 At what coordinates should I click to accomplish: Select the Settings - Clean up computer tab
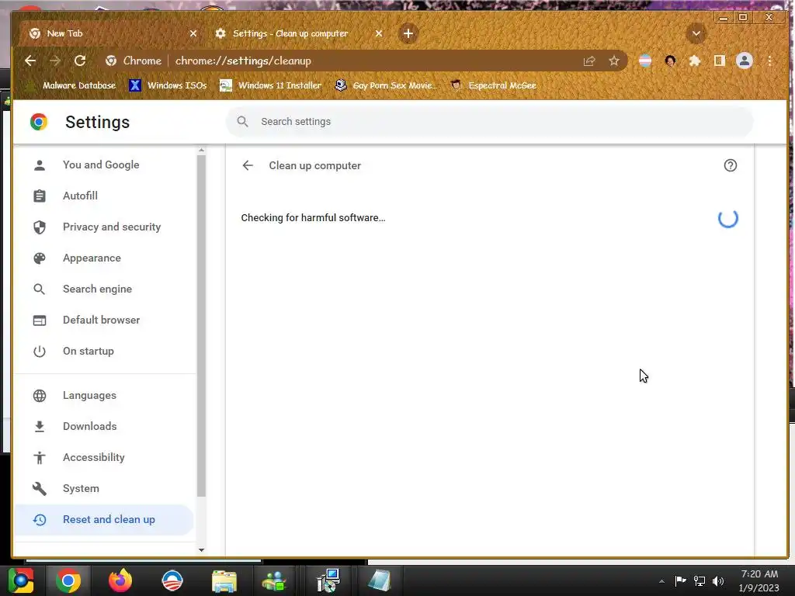298,33
